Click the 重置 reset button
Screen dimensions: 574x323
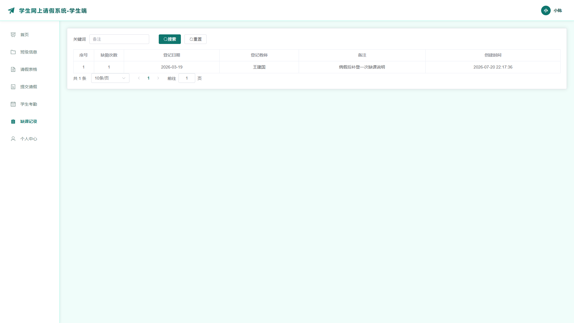[x=196, y=39]
